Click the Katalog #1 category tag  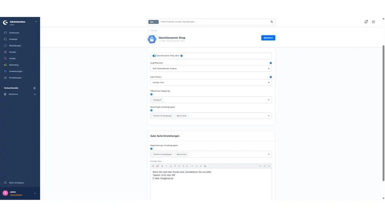point(157,100)
